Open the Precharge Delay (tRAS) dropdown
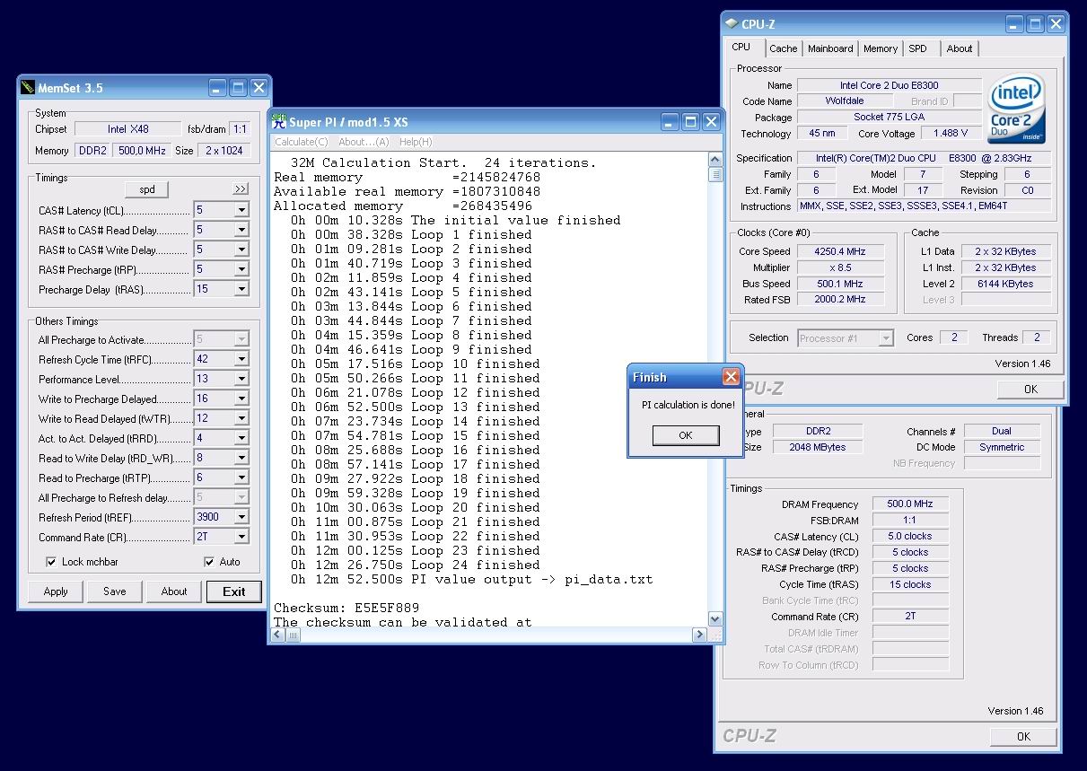Screen dimensions: 1087x771 click(x=241, y=289)
